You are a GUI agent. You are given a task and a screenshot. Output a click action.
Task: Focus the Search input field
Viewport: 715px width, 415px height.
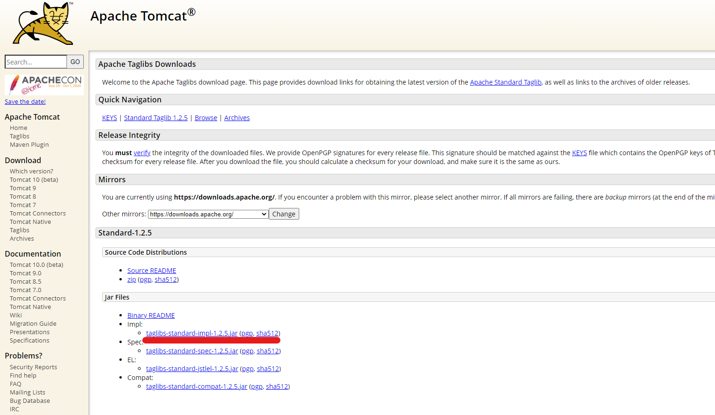(x=36, y=62)
